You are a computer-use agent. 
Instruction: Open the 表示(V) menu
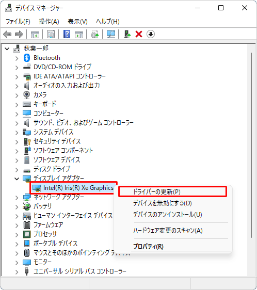click(x=77, y=22)
